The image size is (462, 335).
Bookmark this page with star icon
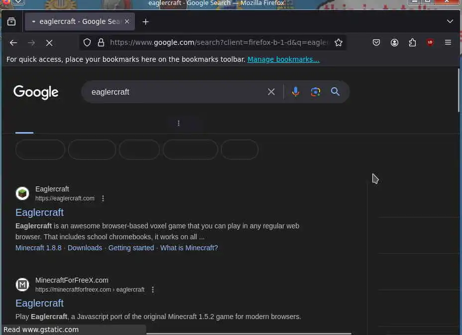(338, 42)
